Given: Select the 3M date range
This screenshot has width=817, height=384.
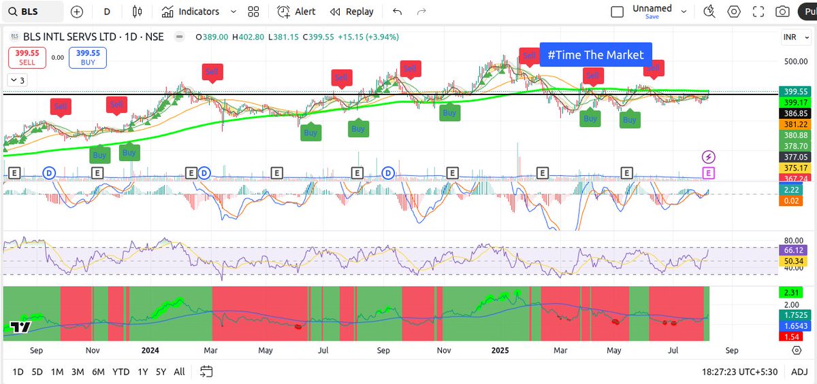Looking at the screenshot, I should [x=78, y=372].
